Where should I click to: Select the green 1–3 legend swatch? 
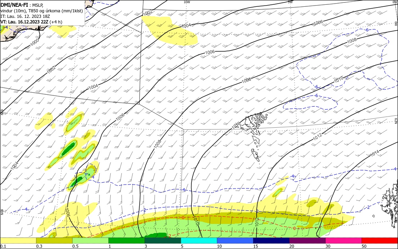click(127, 241)
